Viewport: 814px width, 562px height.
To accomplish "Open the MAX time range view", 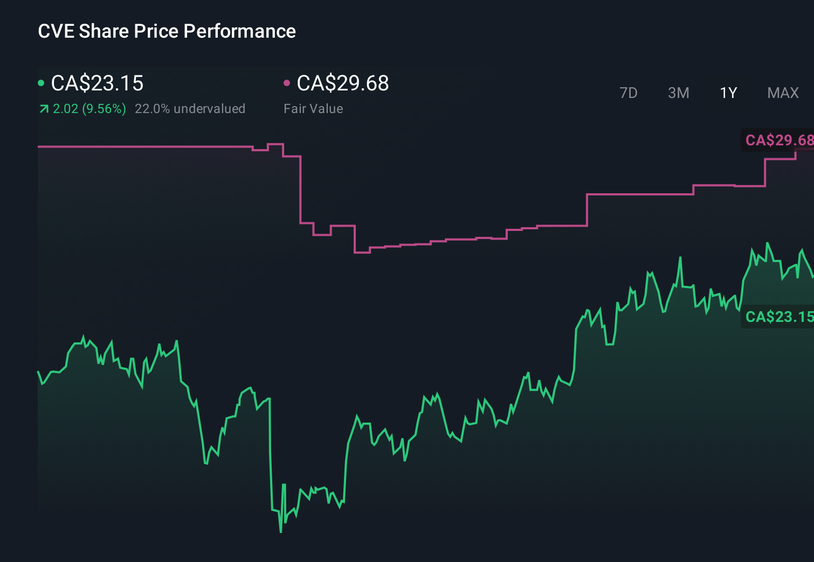I will tap(783, 93).
